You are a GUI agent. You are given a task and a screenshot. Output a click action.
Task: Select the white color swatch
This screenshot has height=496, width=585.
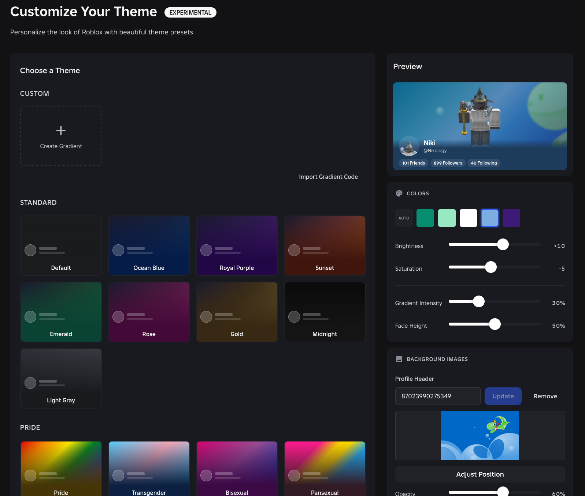tap(469, 218)
